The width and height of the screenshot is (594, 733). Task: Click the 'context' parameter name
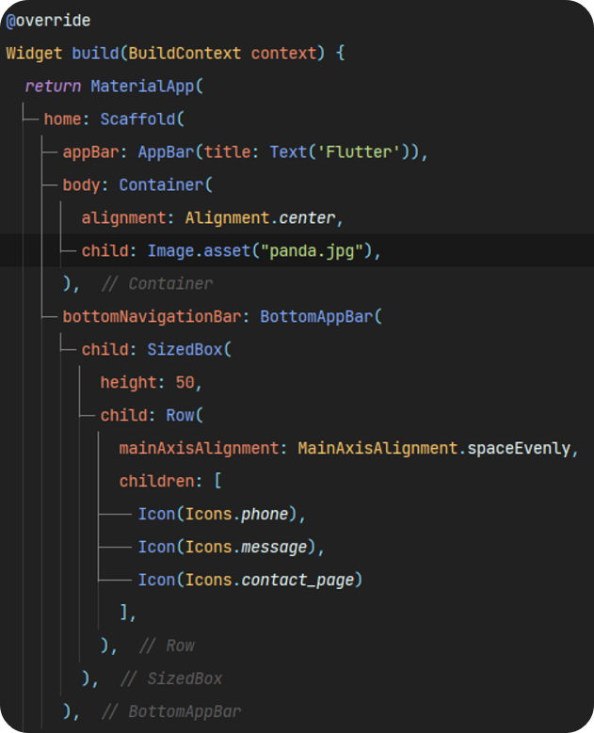[x=283, y=54]
